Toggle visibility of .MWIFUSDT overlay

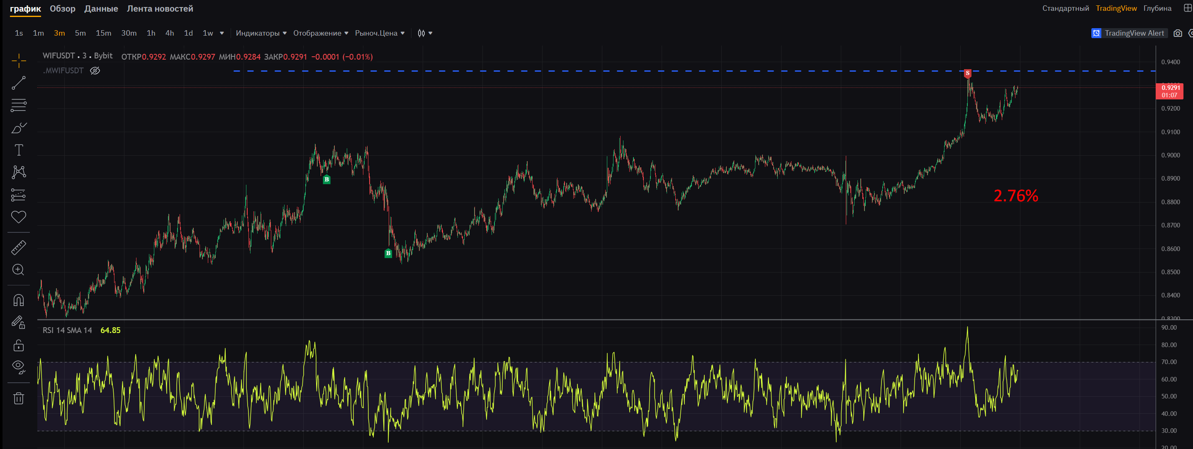(95, 71)
